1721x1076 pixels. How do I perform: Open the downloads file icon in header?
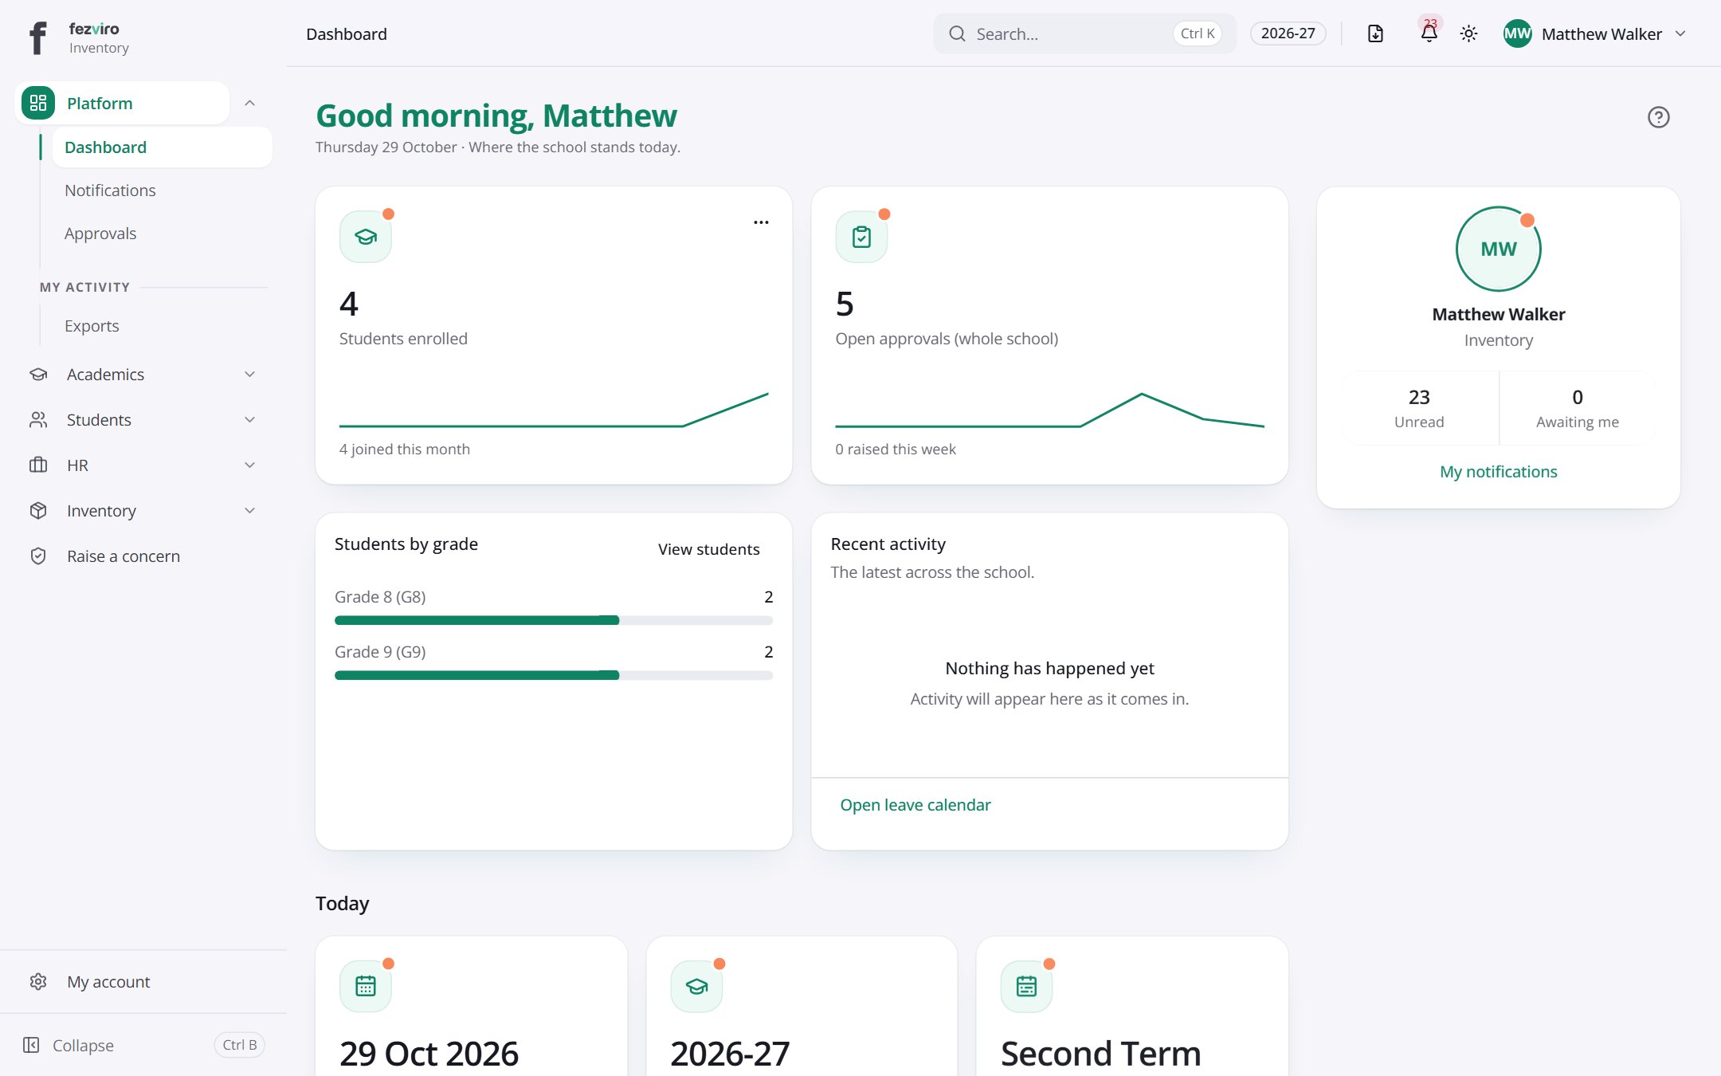pyautogui.click(x=1375, y=33)
